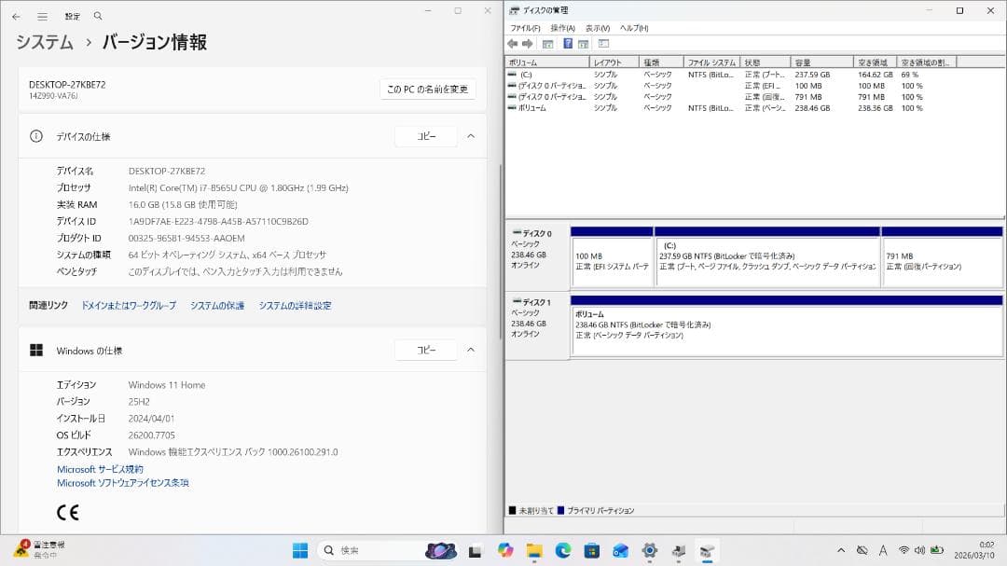Toggle console tree icon in Disk Management toolbar
This screenshot has width=1007, height=566.
point(548,44)
